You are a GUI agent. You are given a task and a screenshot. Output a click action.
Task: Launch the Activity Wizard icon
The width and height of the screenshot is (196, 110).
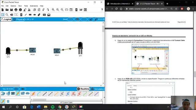(x=25, y=10)
